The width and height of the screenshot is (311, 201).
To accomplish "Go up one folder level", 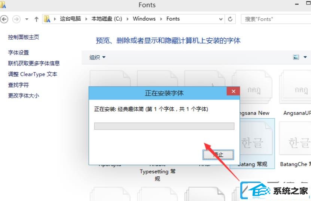I will coord(36,19).
